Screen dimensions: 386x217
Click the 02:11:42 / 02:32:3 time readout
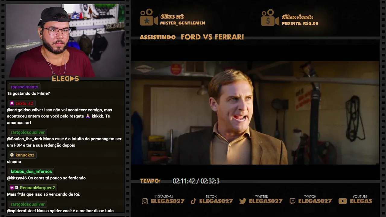[196, 181]
